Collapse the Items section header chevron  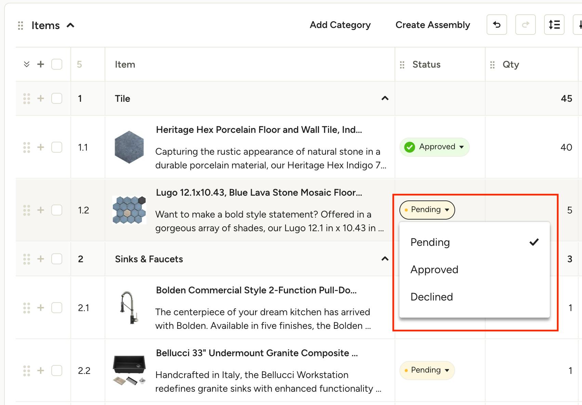coord(70,25)
